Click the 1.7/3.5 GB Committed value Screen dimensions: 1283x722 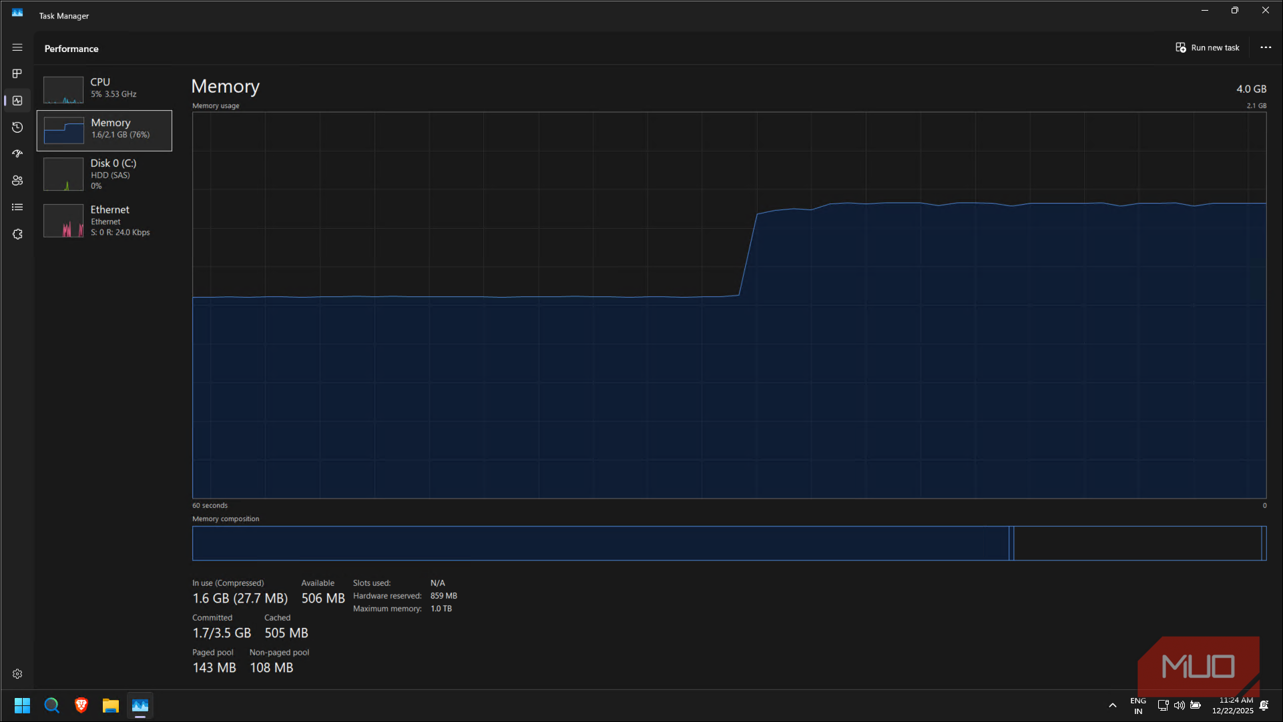[222, 633]
